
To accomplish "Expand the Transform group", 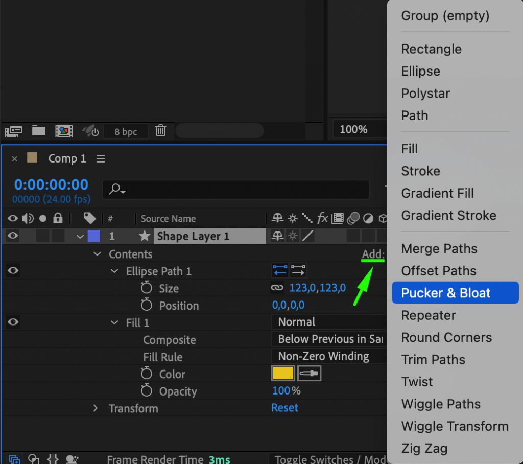I will coord(96,408).
